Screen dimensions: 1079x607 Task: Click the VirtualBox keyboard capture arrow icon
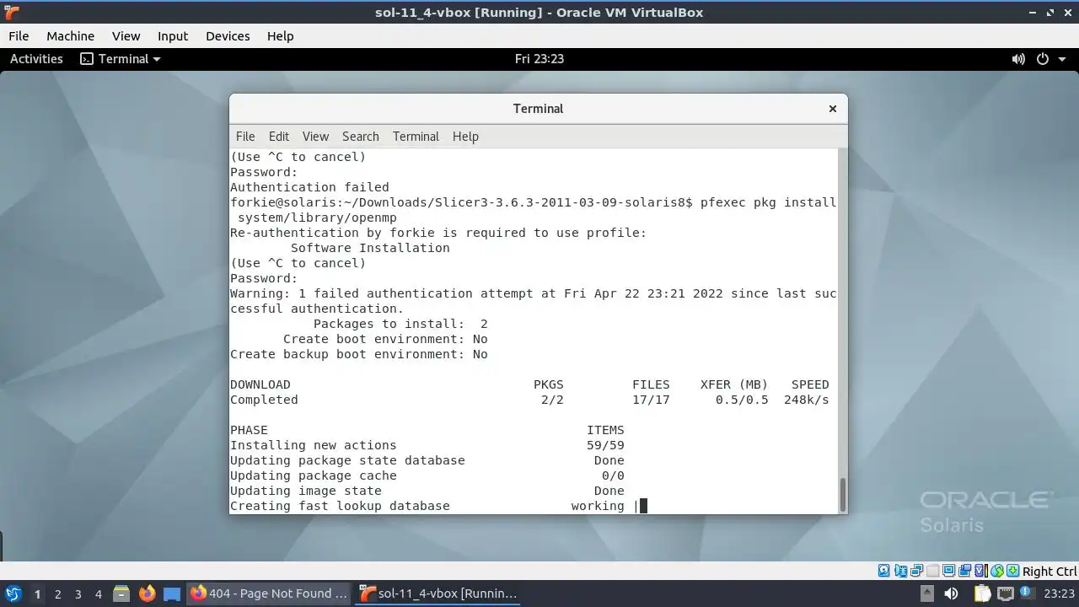click(x=1012, y=571)
